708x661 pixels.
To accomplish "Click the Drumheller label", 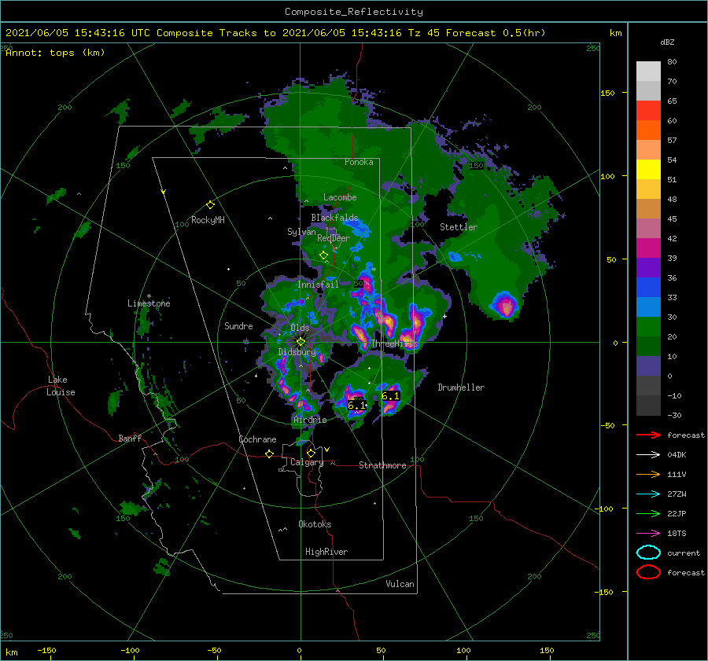I will pyautogui.click(x=461, y=387).
